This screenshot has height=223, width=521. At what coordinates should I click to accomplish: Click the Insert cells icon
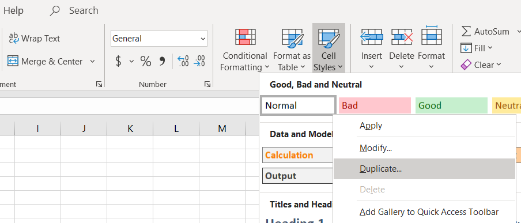coord(372,36)
